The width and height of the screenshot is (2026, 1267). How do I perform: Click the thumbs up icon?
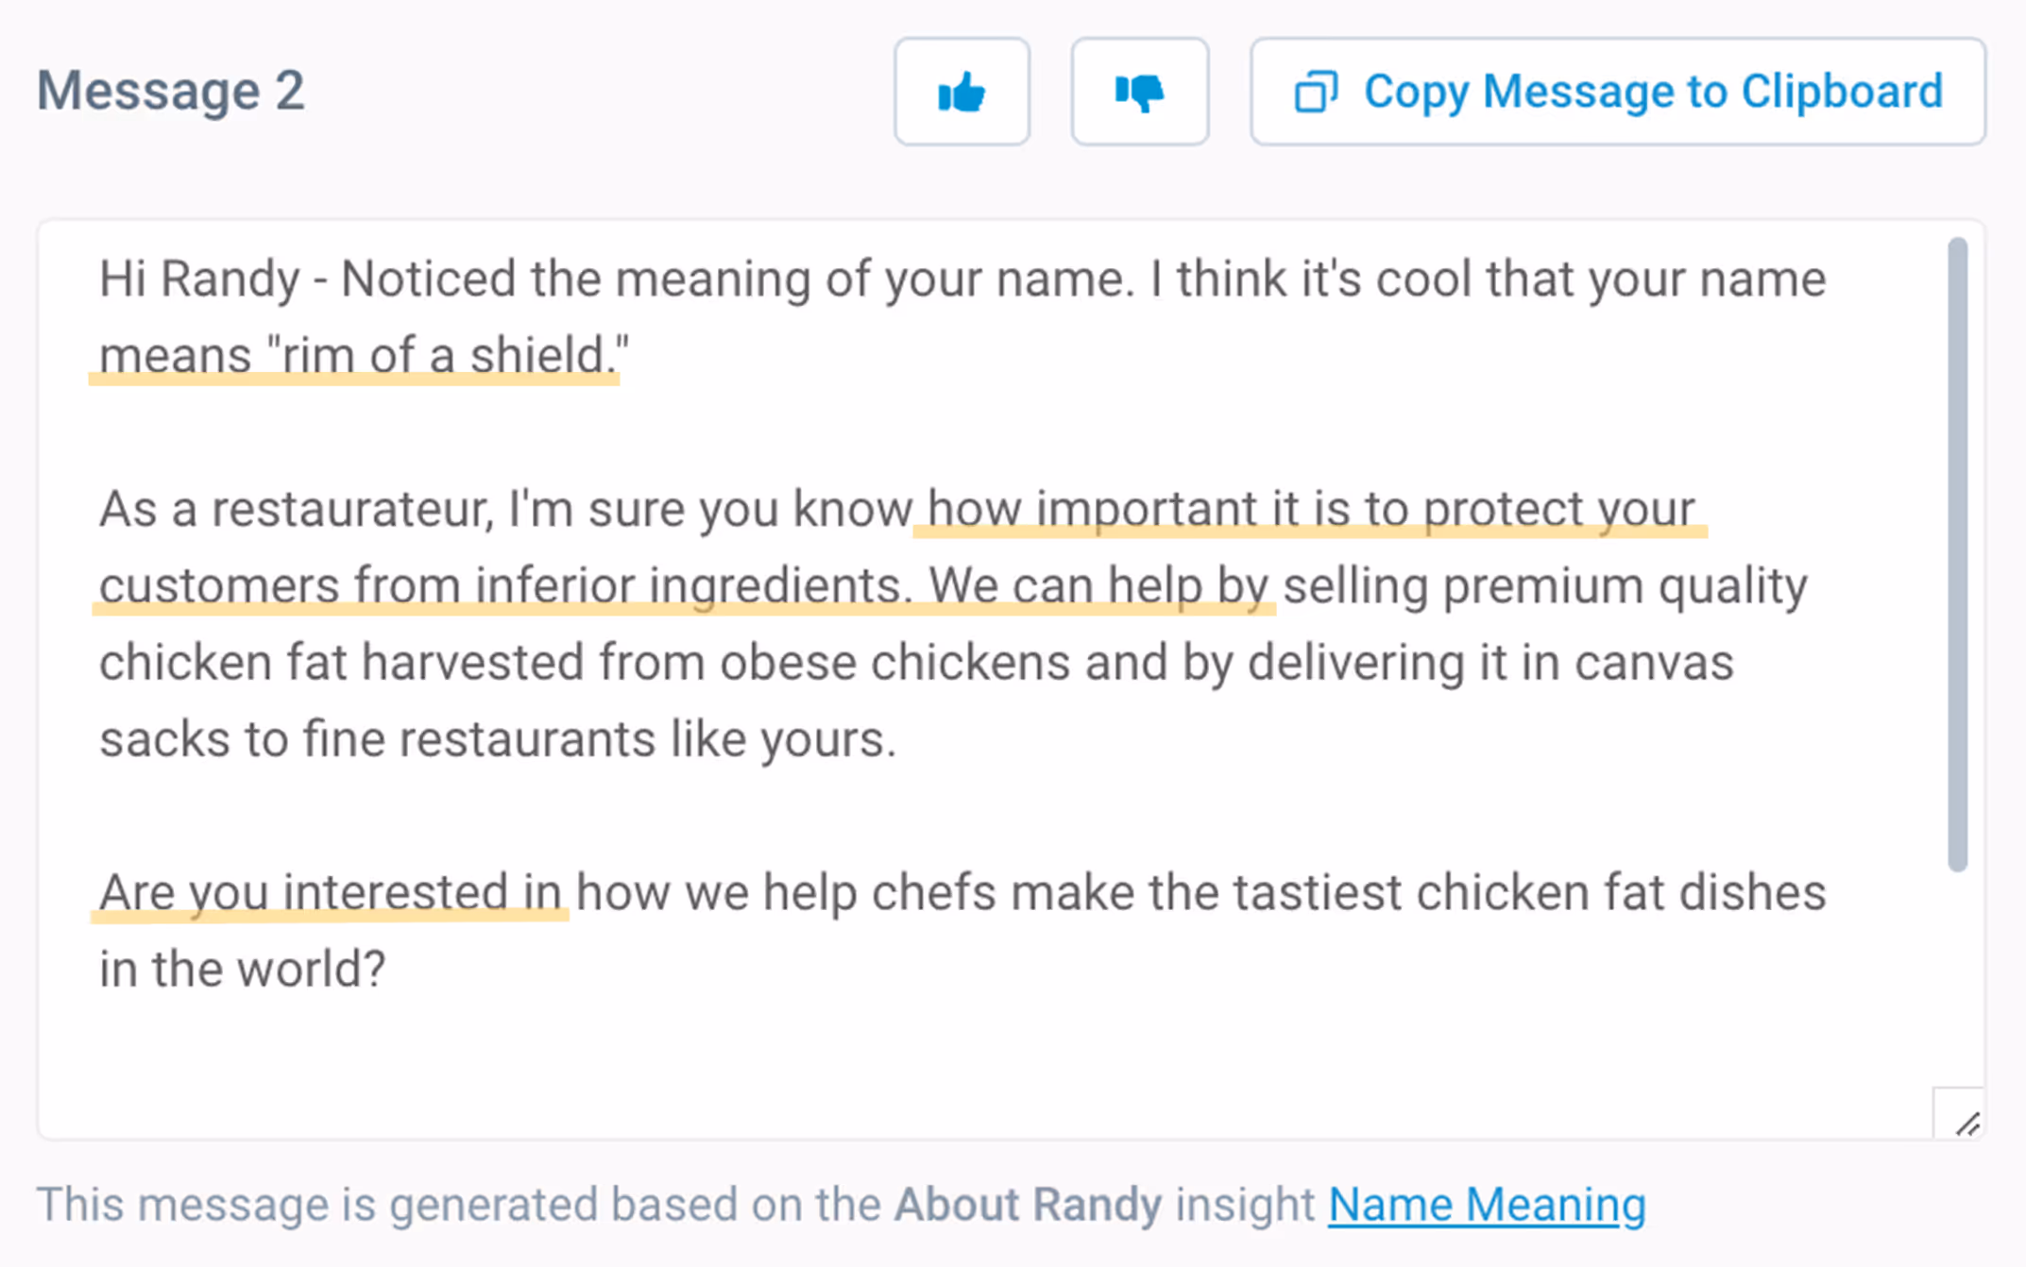tap(962, 93)
